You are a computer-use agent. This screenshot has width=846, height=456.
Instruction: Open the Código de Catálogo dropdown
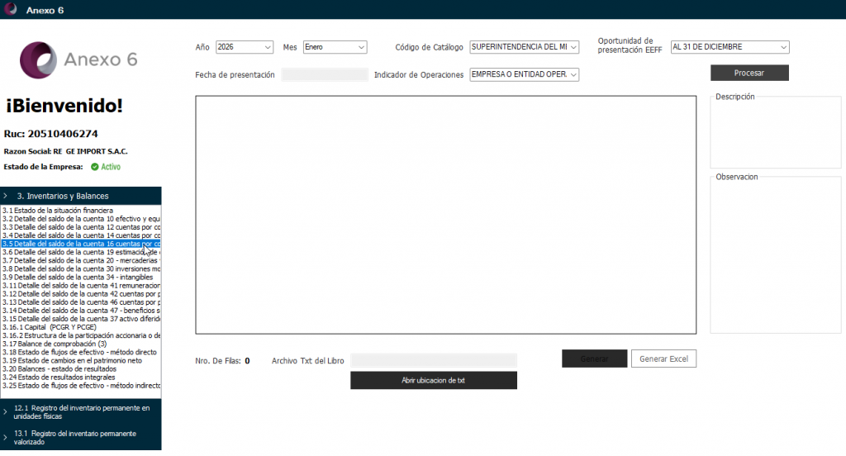pos(525,47)
